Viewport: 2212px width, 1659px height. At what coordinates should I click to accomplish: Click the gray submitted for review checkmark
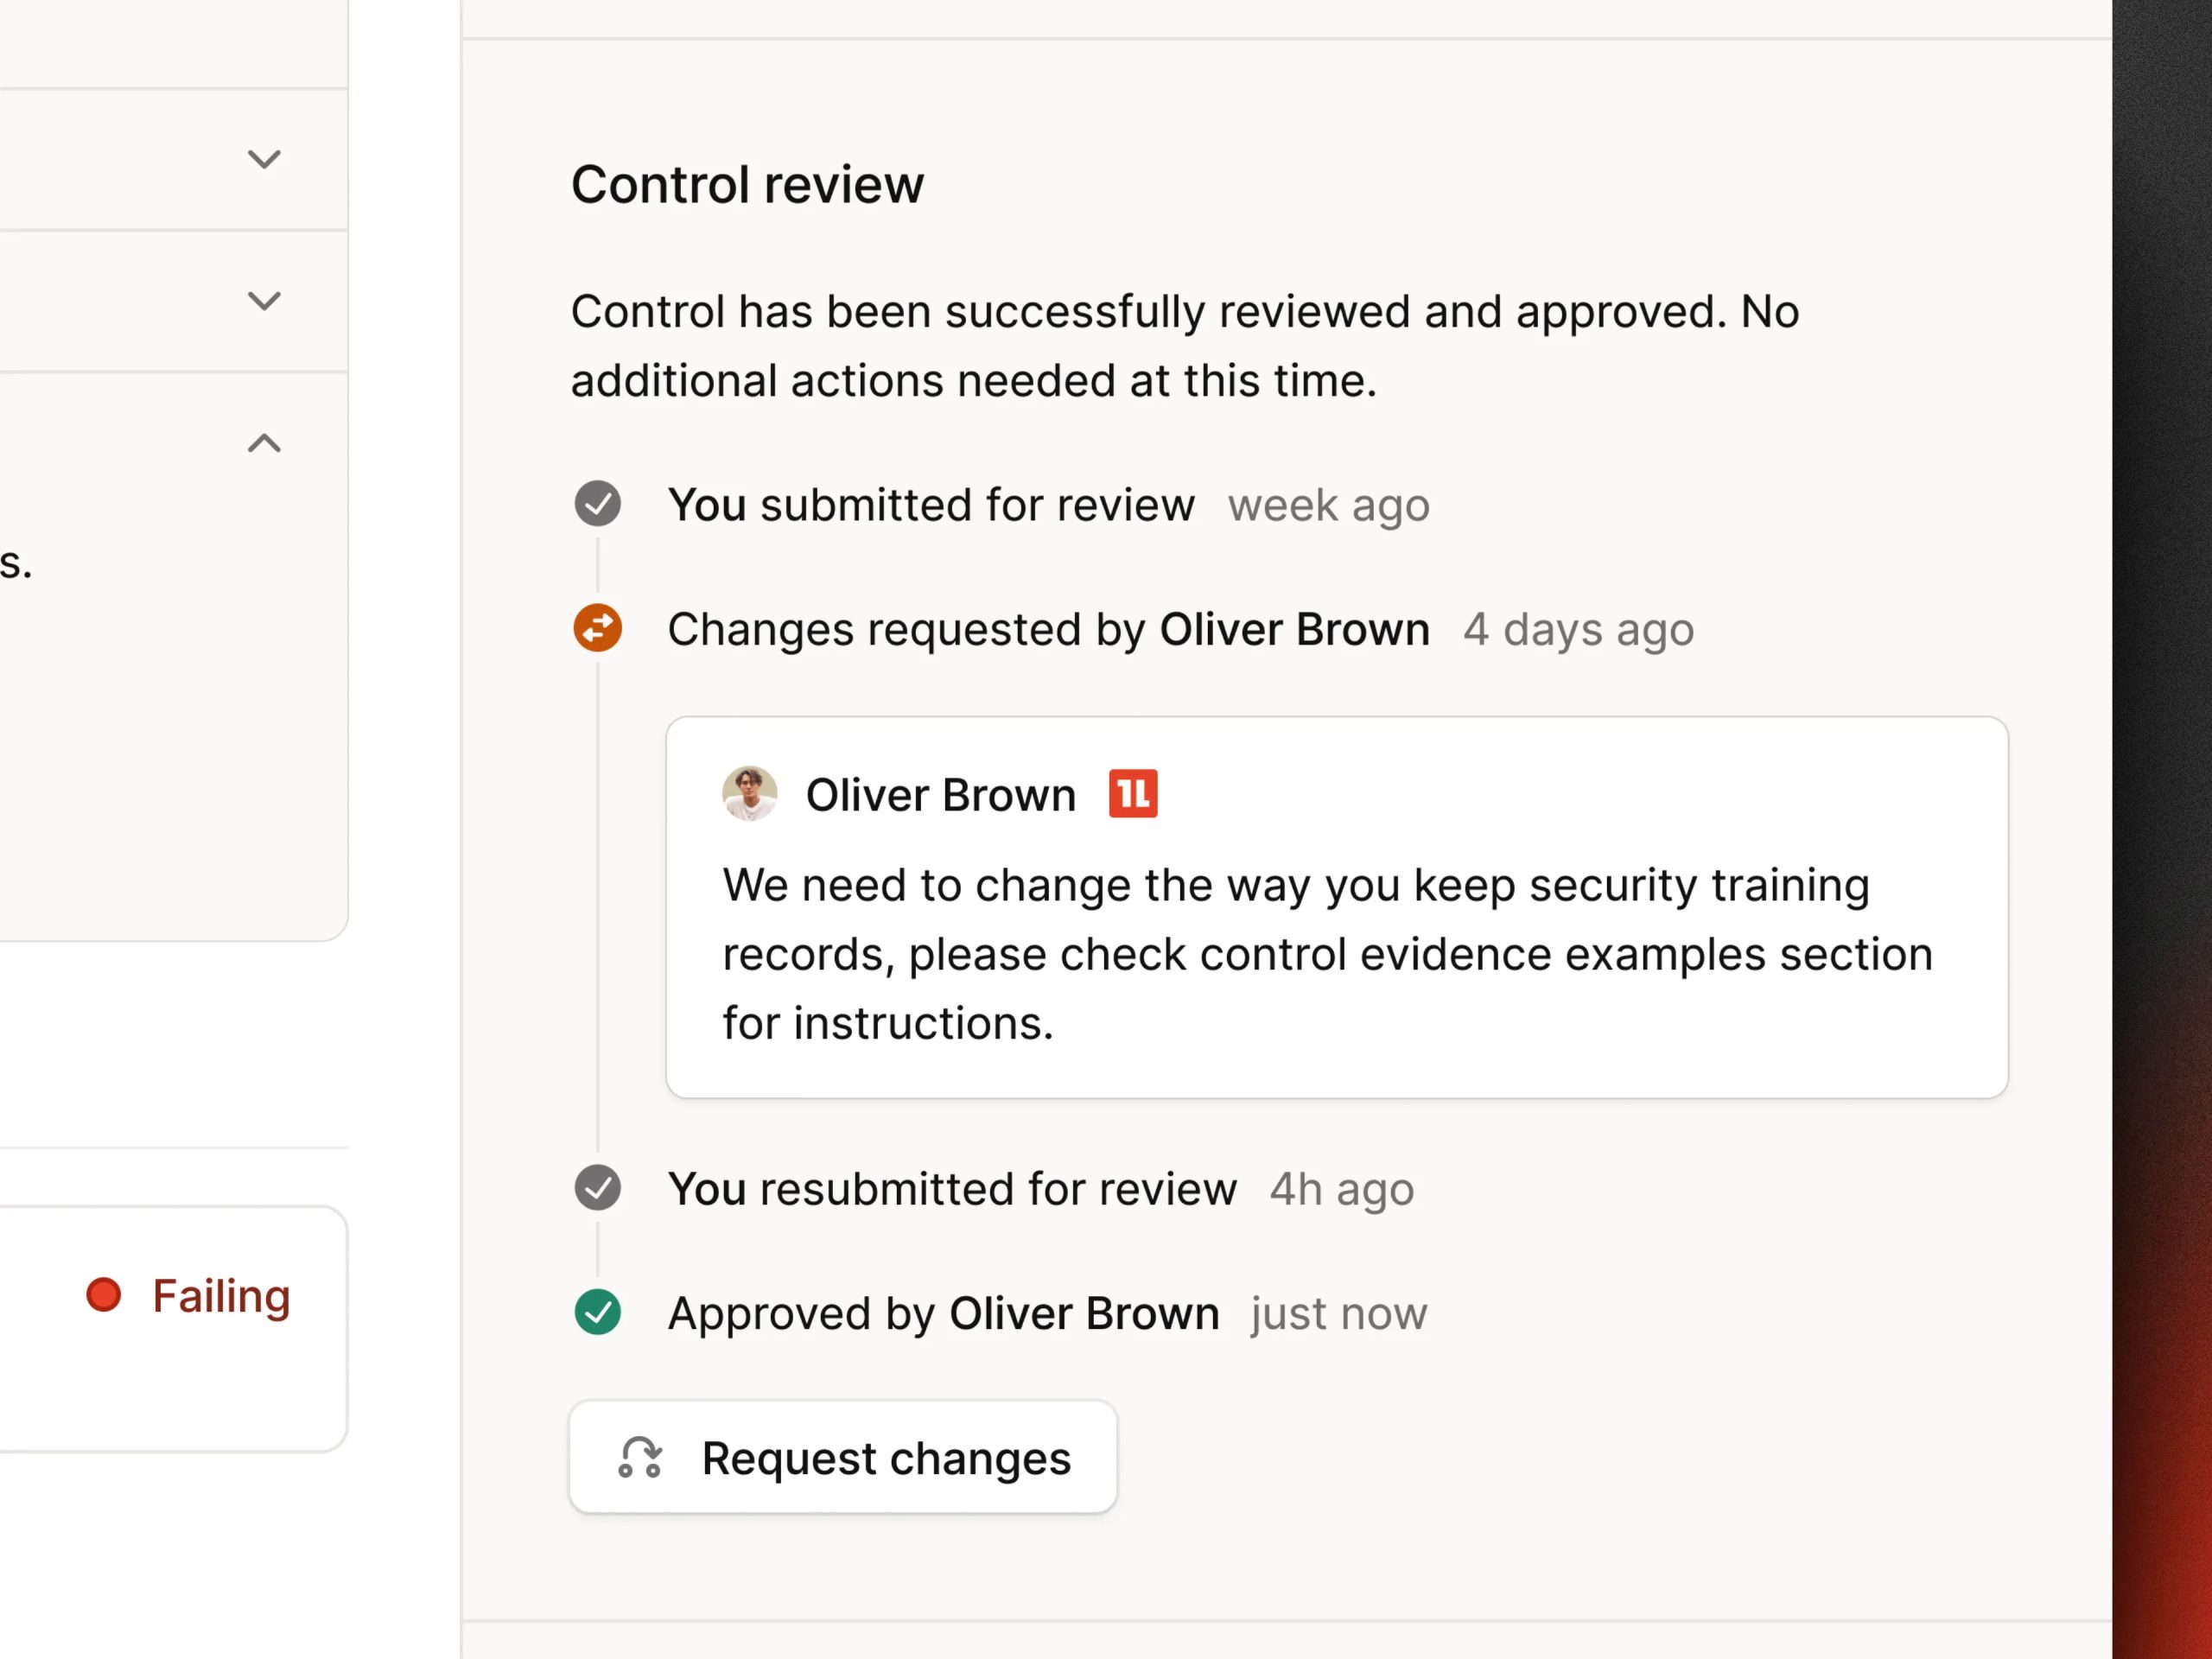[598, 503]
